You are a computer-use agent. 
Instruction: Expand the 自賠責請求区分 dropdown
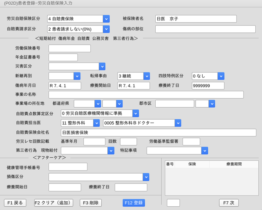click(106, 29)
